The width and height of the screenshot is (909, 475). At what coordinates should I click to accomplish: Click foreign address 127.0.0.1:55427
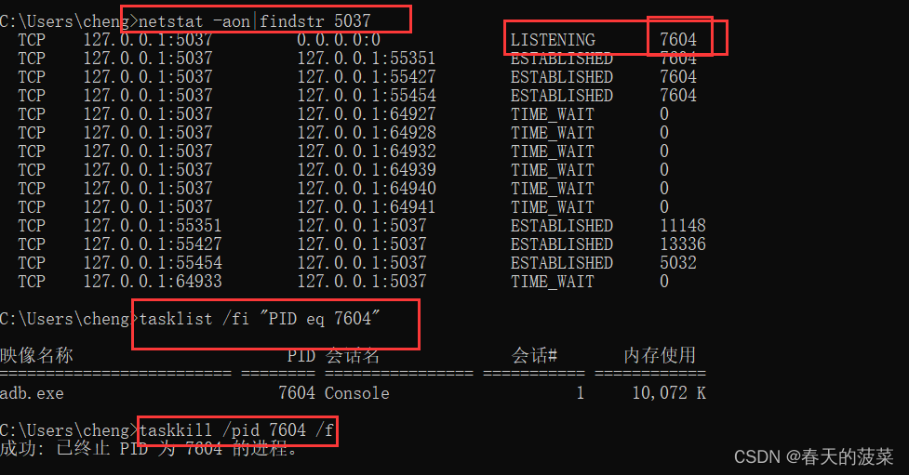(x=367, y=76)
